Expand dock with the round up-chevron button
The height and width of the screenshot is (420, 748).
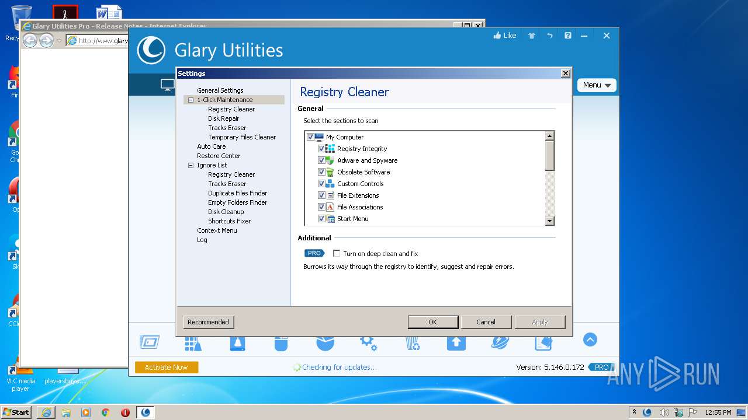point(590,339)
